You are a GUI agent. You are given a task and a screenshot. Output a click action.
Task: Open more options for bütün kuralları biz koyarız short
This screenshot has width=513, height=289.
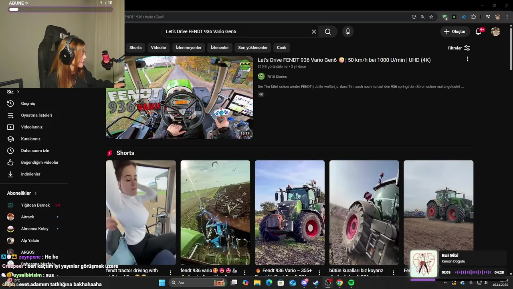tap(394, 273)
